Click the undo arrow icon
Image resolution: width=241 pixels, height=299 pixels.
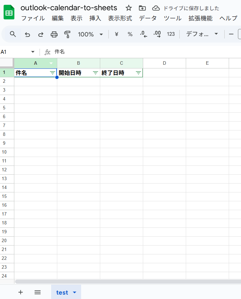[x=28, y=34]
